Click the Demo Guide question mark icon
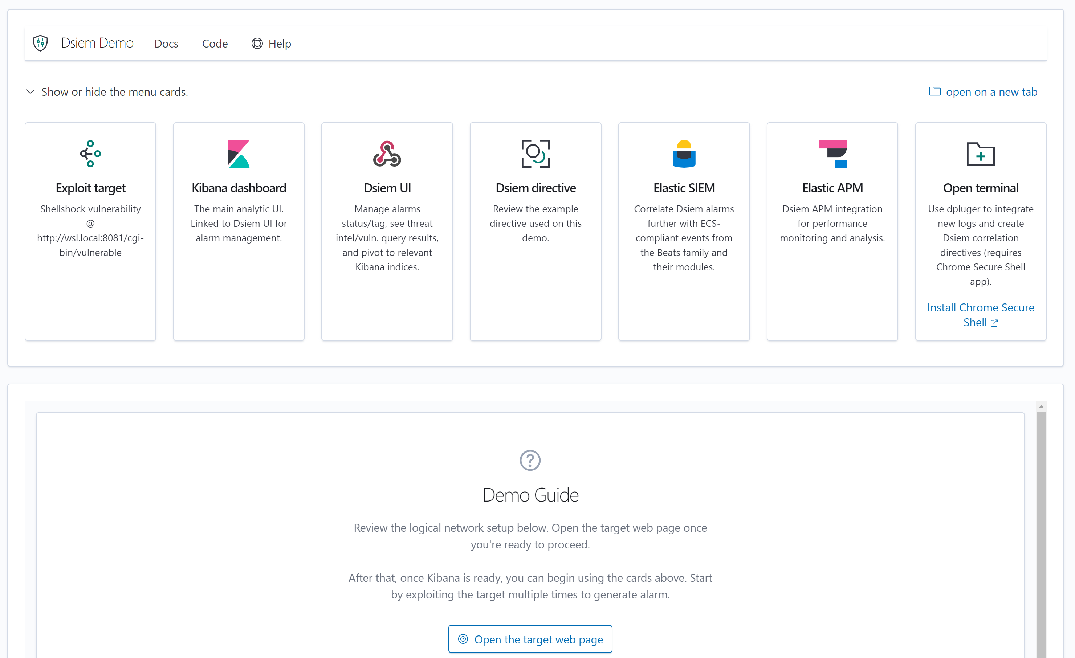This screenshot has height=658, width=1075. (x=530, y=461)
